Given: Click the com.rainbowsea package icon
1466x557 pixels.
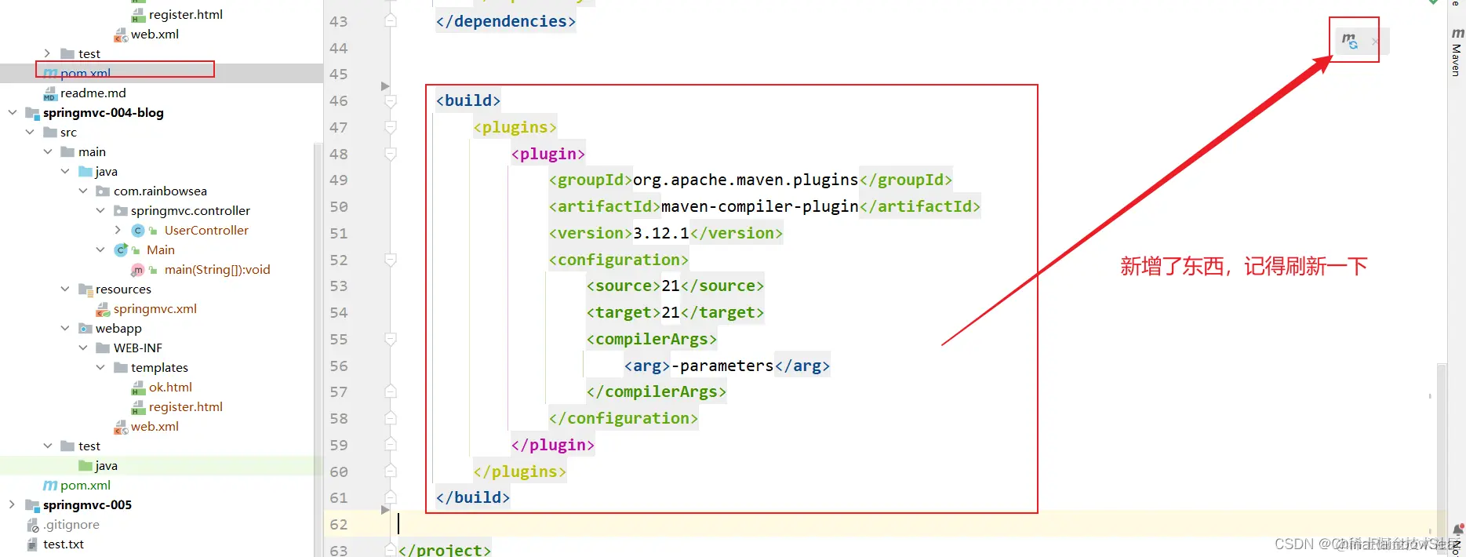Looking at the screenshot, I should tap(103, 191).
